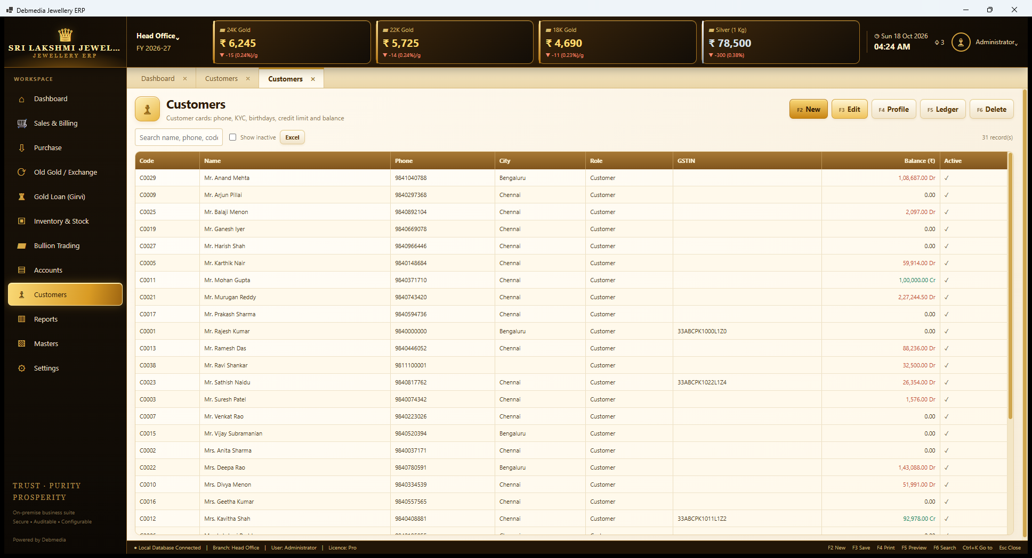1032x558 pixels.
Task: Select the Mr. Anand Mehta row
Action: click(x=571, y=178)
